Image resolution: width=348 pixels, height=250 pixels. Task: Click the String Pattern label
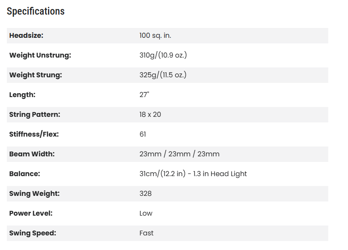pos(35,115)
